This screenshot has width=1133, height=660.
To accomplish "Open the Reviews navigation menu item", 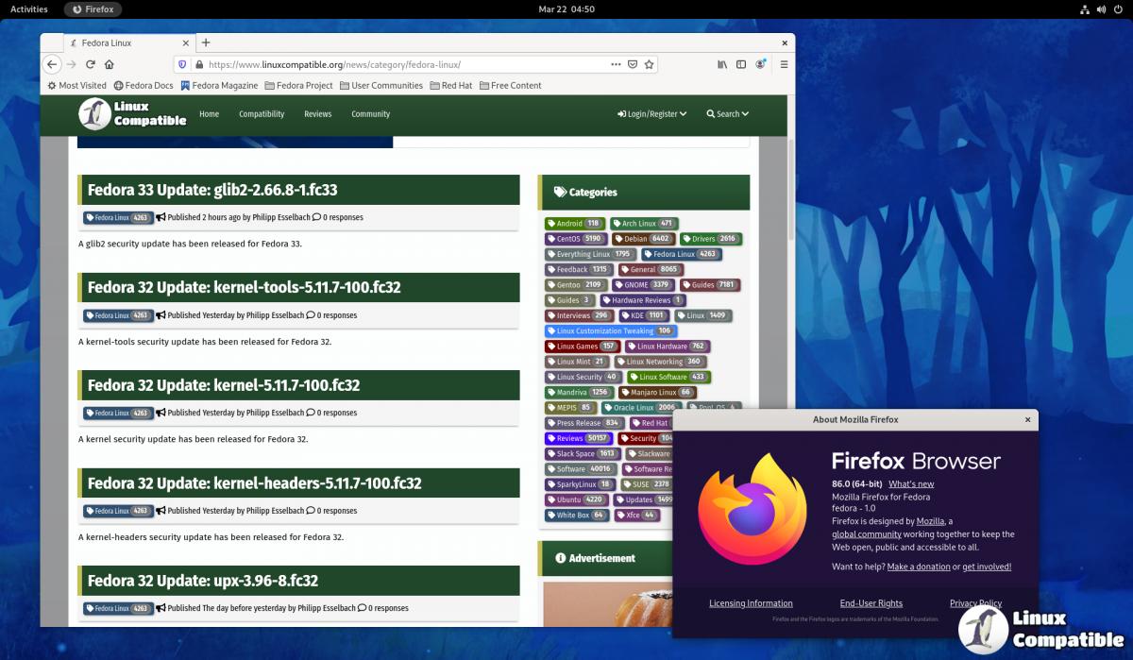I will point(317,114).
